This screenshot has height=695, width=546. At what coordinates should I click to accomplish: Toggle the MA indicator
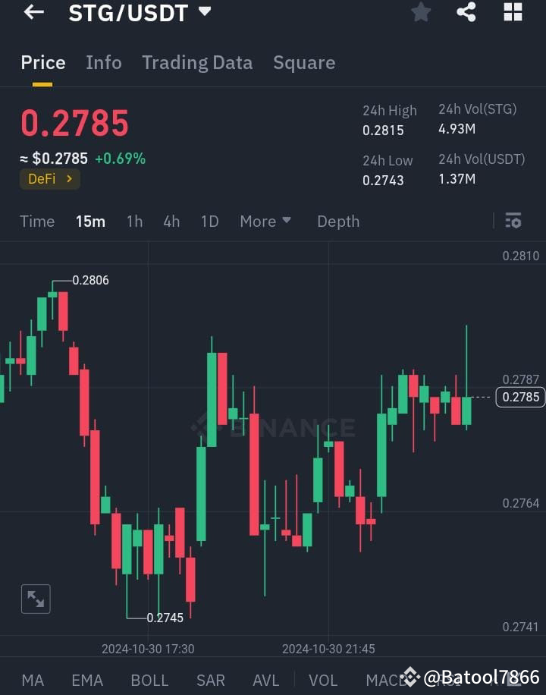(x=33, y=681)
